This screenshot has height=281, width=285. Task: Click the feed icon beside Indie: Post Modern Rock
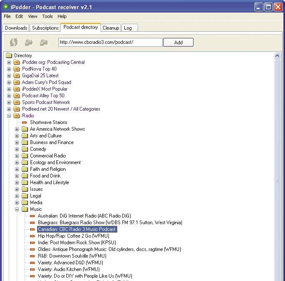(33, 243)
